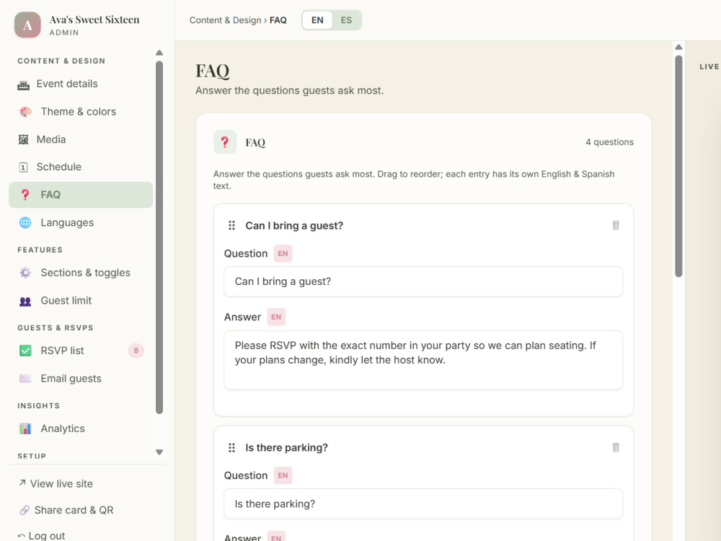Click the drag handle for 'Is there parking?'
This screenshot has width=721, height=541.
tap(231, 448)
